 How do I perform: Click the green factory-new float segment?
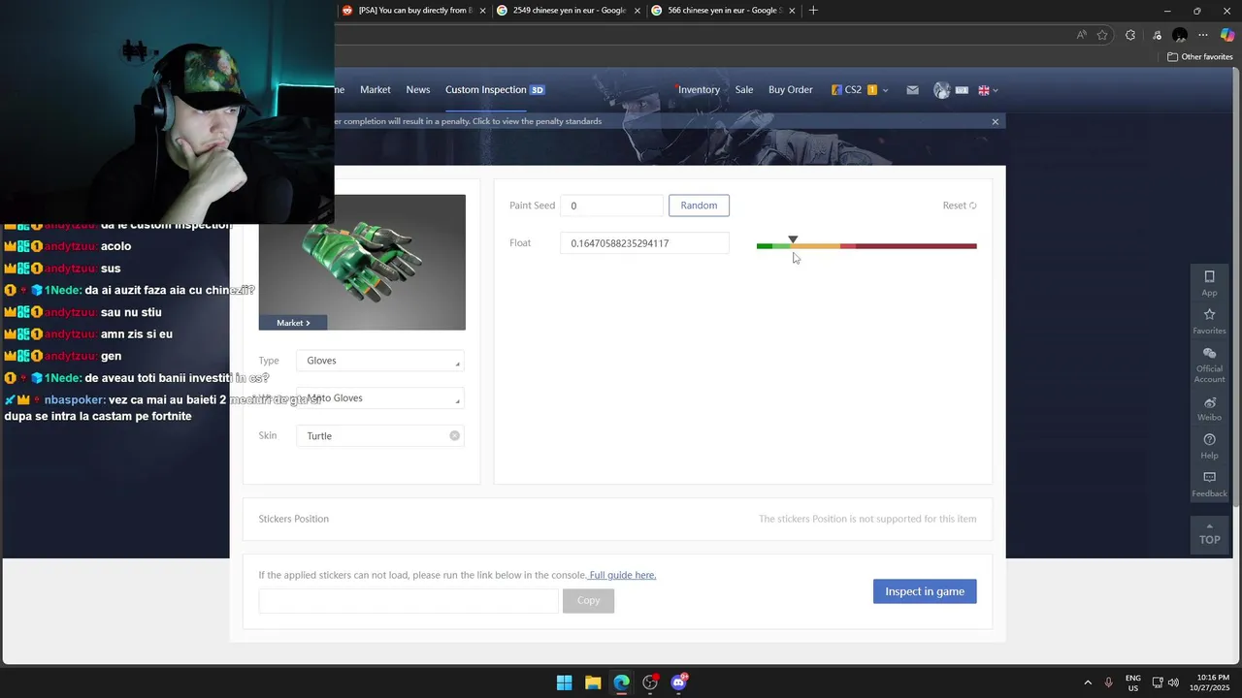pos(765,246)
